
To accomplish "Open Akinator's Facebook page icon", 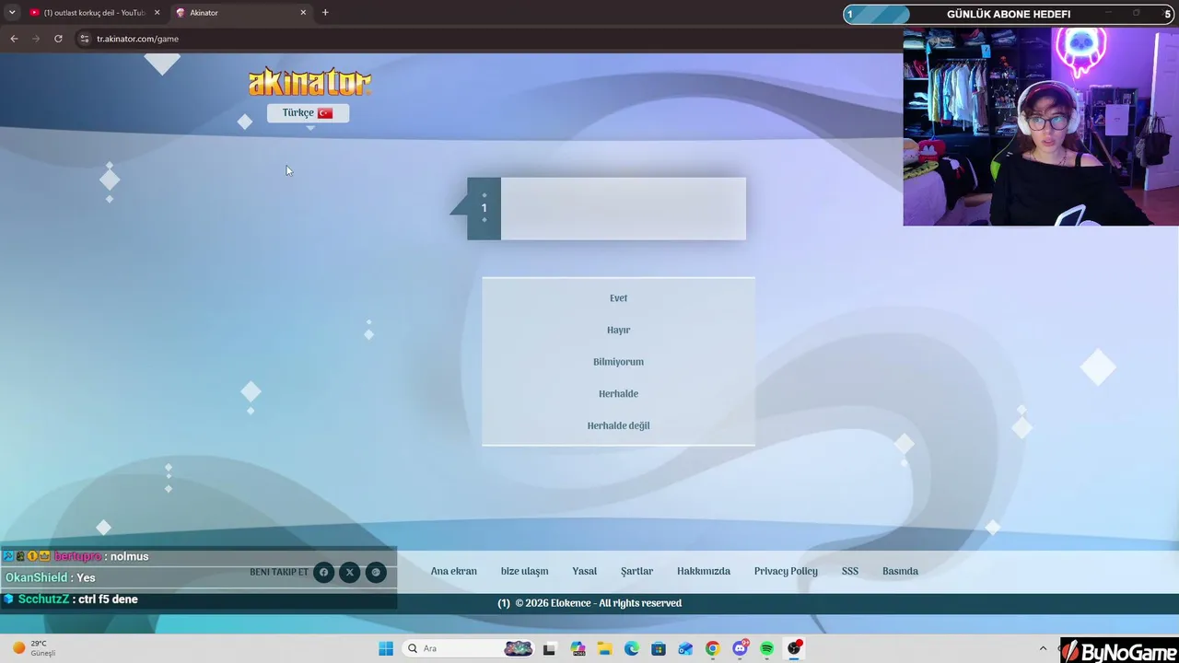I will pyautogui.click(x=323, y=572).
